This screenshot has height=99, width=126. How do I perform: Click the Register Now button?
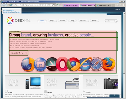(x=18, y=53)
